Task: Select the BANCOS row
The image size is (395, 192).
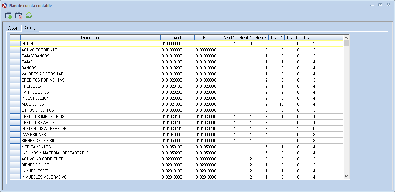Action: pos(177,68)
